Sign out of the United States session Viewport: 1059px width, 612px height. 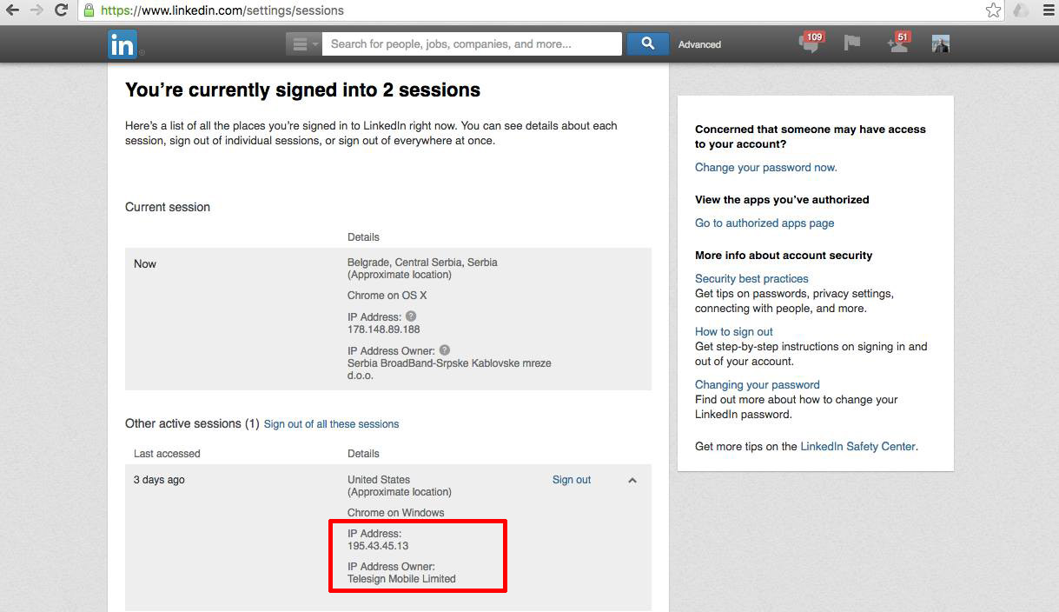pyautogui.click(x=571, y=480)
